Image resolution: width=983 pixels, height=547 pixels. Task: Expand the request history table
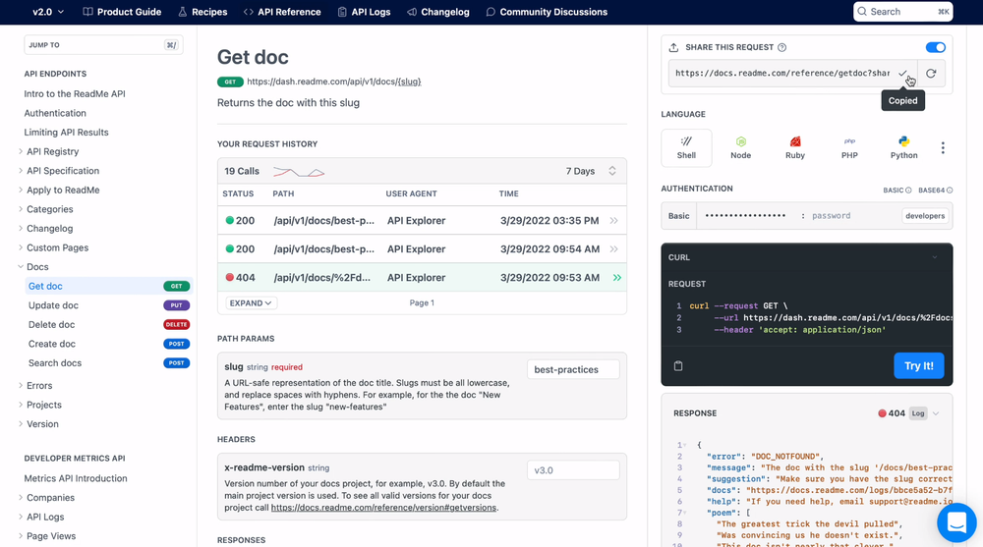click(251, 303)
